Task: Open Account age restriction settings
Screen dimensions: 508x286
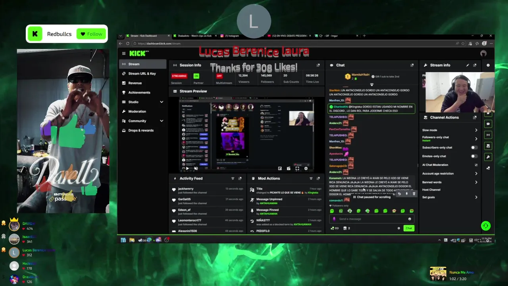Action: tap(476, 174)
